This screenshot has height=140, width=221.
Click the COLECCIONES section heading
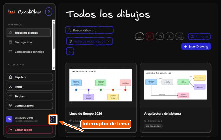pos(16,65)
